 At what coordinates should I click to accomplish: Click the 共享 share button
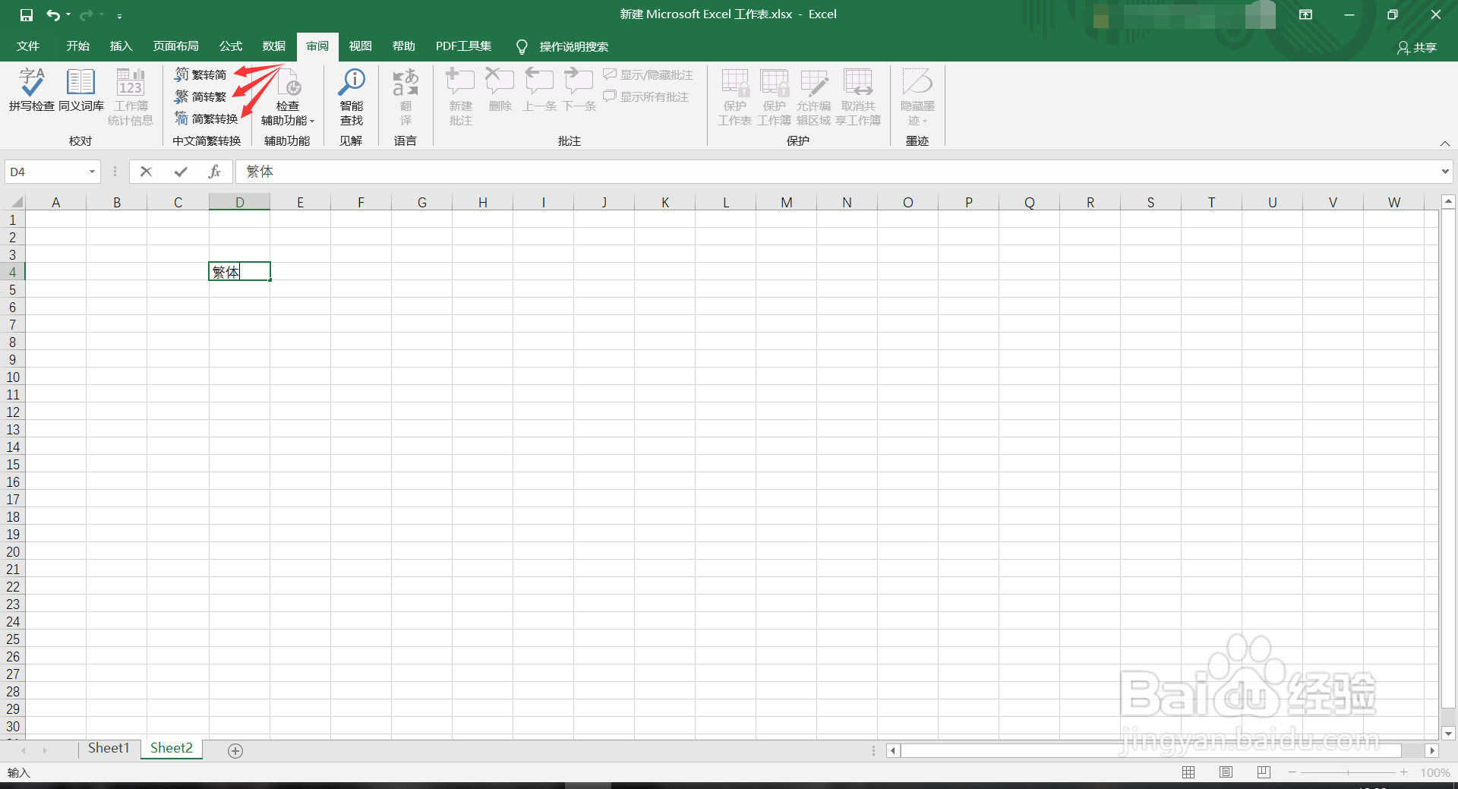point(1417,47)
